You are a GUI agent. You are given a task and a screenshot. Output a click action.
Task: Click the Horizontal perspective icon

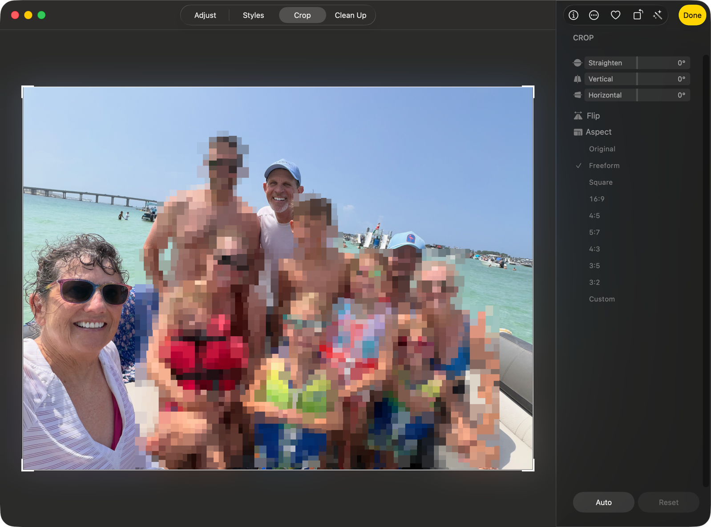578,95
